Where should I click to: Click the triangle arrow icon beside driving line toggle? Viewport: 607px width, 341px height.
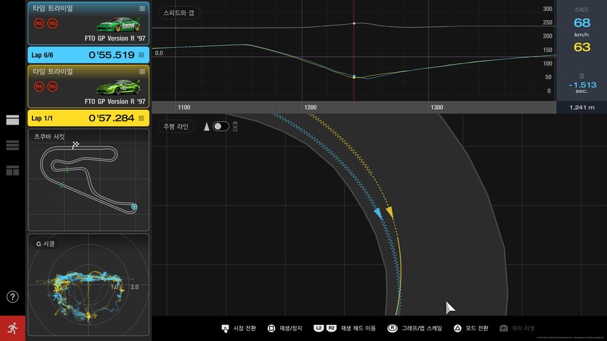[206, 127]
